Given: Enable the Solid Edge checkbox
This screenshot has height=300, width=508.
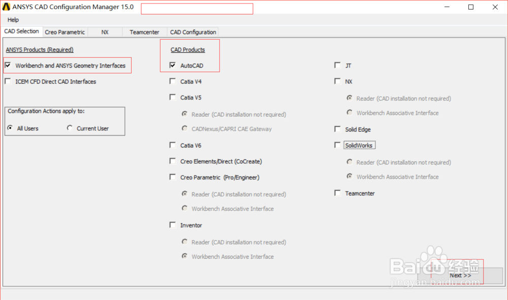Looking at the screenshot, I should coord(338,129).
